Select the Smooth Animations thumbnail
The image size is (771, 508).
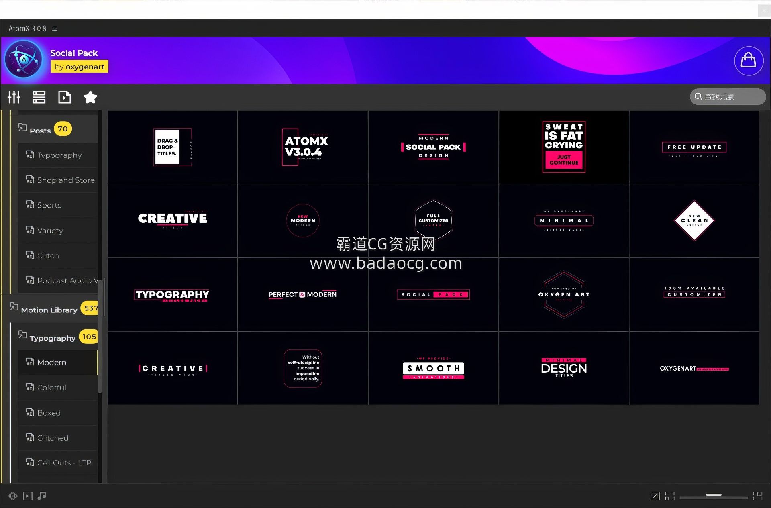tap(433, 368)
